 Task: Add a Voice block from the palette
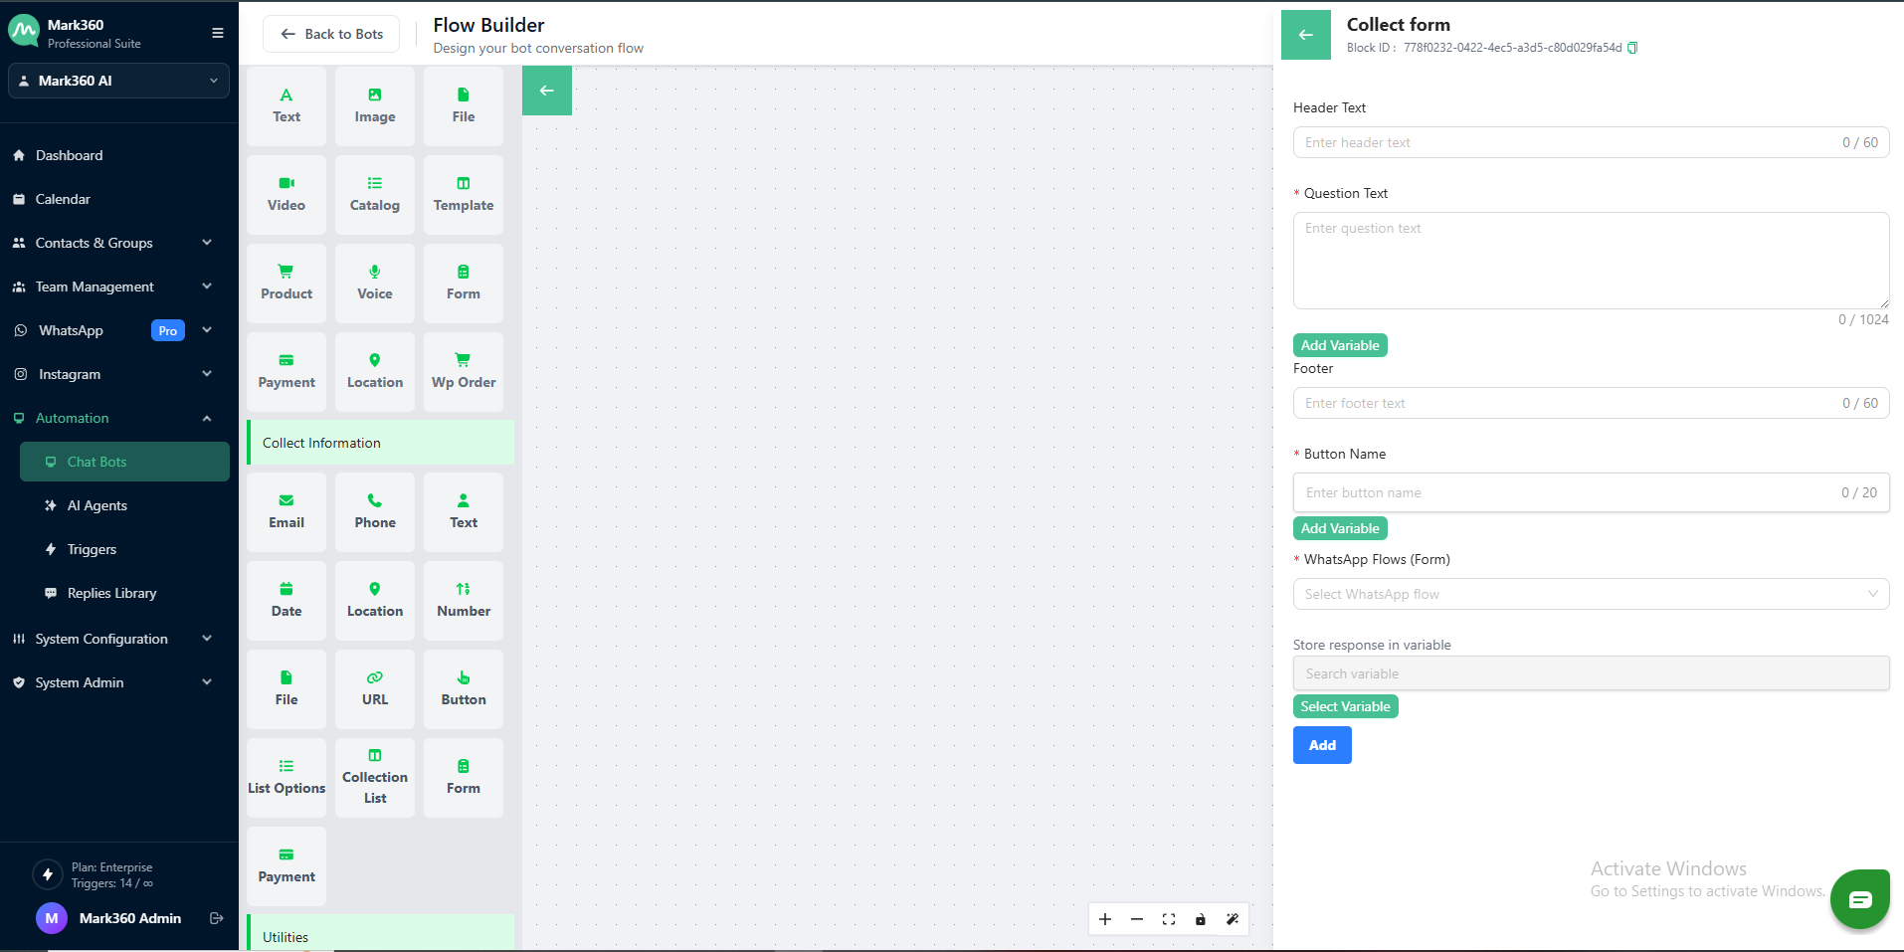point(375,283)
